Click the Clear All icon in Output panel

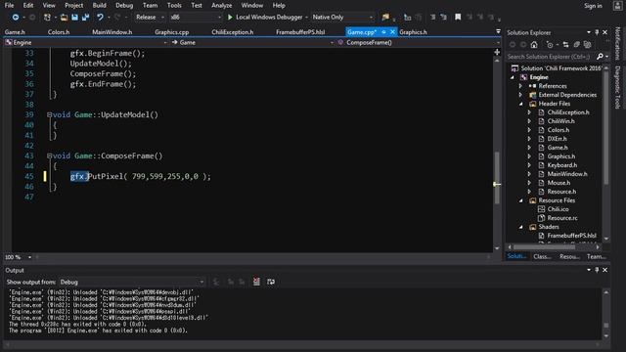point(256,282)
